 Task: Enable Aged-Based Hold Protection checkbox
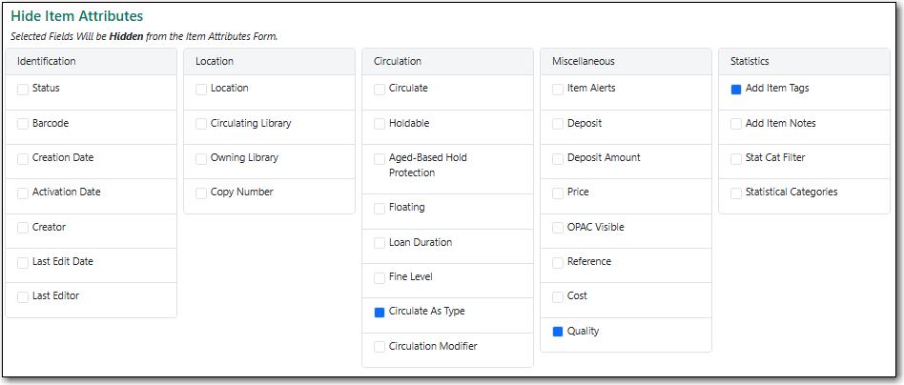pyautogui.click(x=379, y=159)
